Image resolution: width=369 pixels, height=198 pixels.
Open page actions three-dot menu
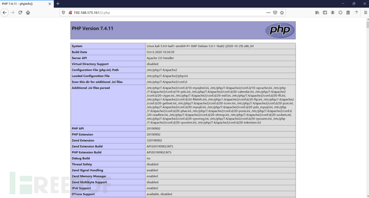tap(268, 13)
